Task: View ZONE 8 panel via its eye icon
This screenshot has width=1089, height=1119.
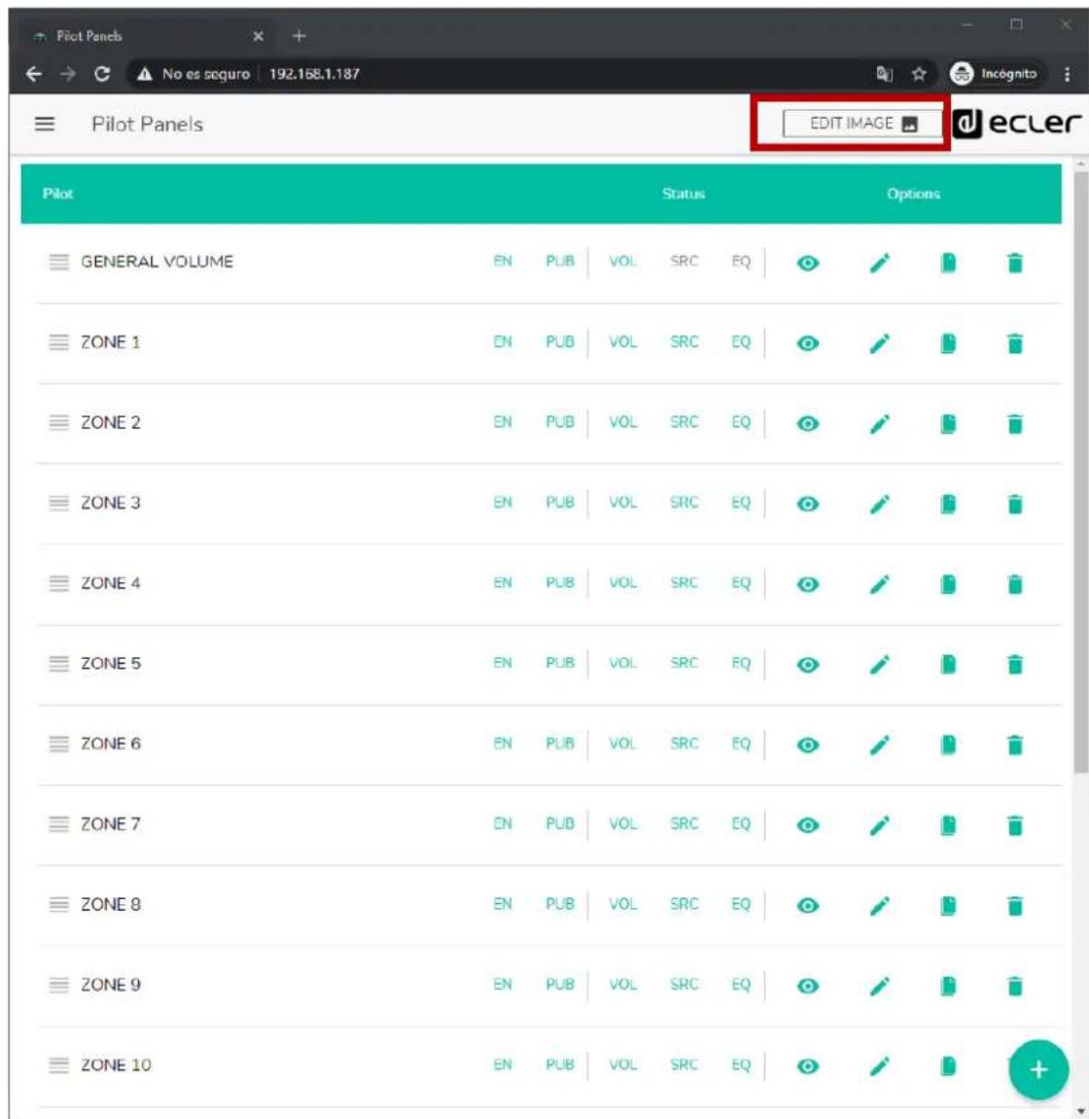Action: pos(807,906)
